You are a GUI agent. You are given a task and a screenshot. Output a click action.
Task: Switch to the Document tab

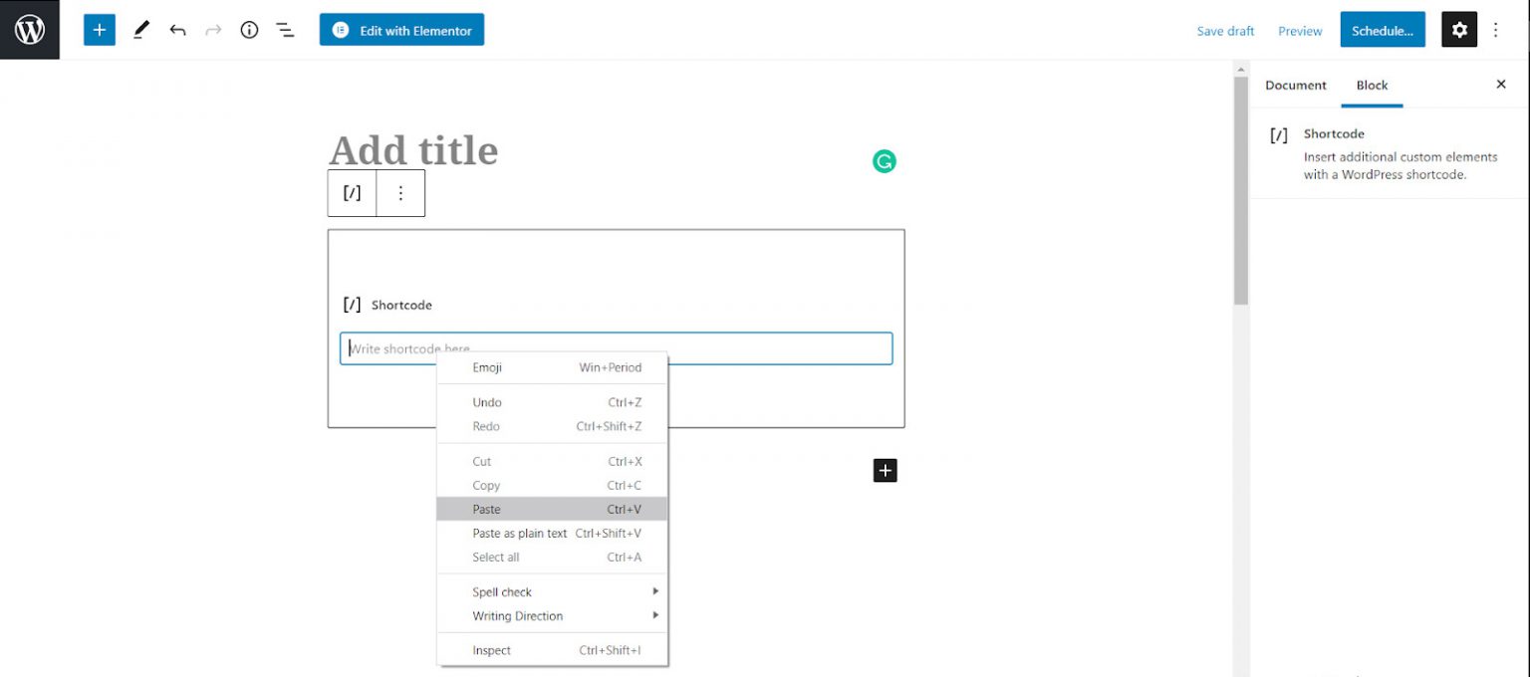coord(1295,86)
